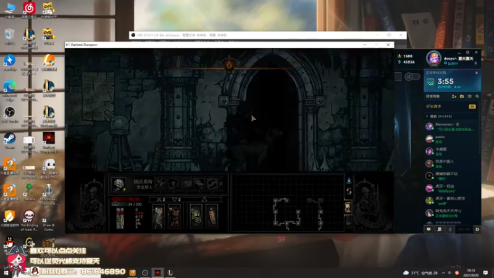Click current room marker on dungeon map
Viewport: 494px width, 278px height.
tap(286, 200)
